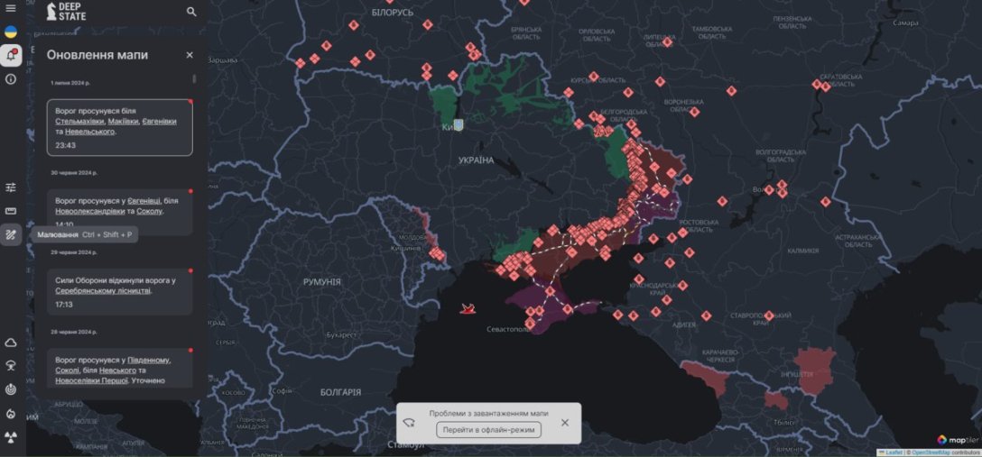This screenshot has width=982, height=457.
Task: Click the Leaflet attribution link
Action: tap(894, 452)
